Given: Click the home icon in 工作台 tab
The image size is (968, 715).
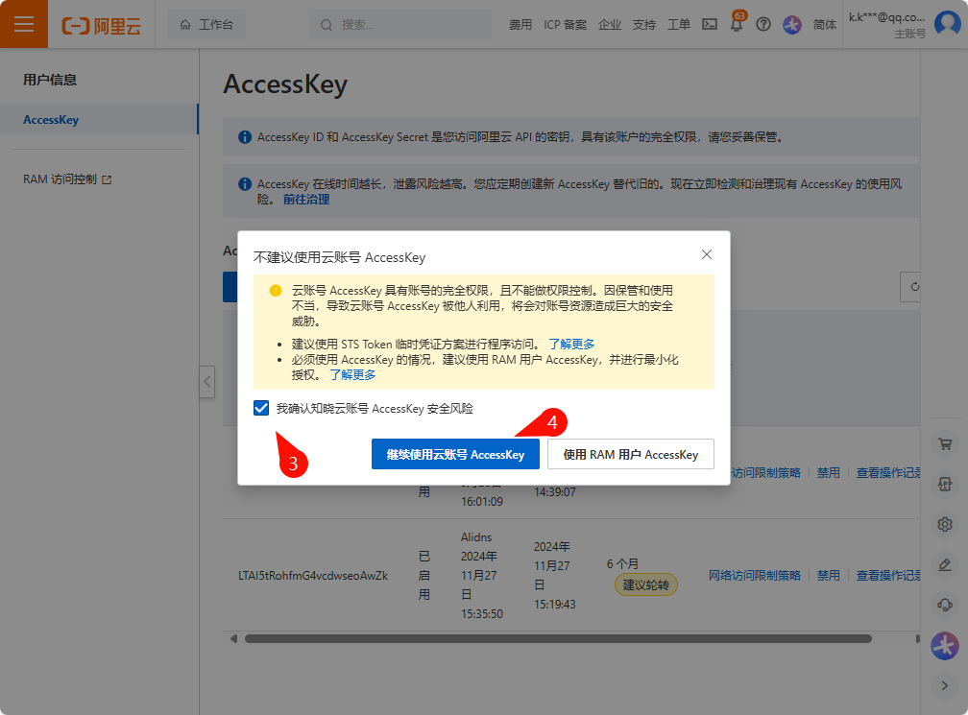Looking at the screenshot, I should [x=185, y=25].
